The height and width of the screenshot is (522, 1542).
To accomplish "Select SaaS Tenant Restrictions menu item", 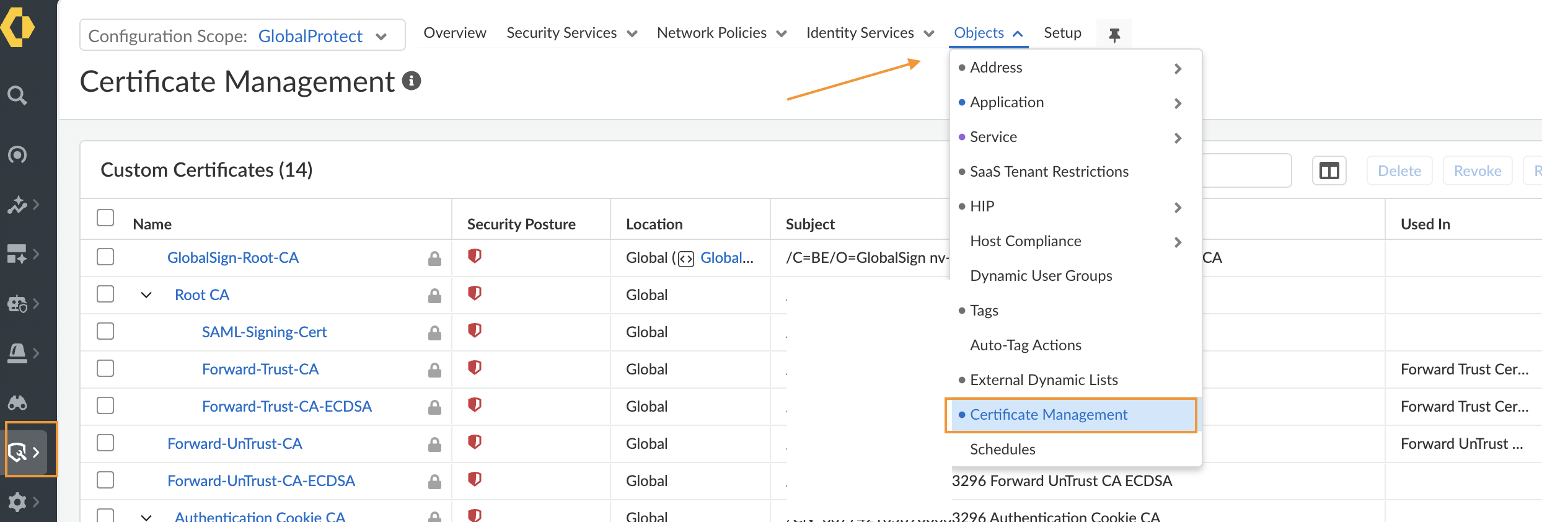I will coord(1075,172).
